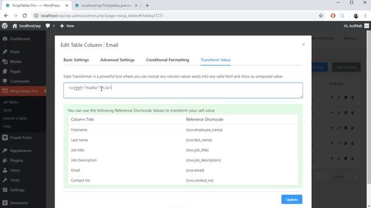371x208 pixels.
Task: Open the Tools submenu under NinjaTables
Action: tap(8, 110)
